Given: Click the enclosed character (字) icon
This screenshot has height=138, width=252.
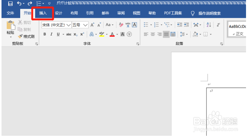Looking at the screenshot, I should coord(129,34).
